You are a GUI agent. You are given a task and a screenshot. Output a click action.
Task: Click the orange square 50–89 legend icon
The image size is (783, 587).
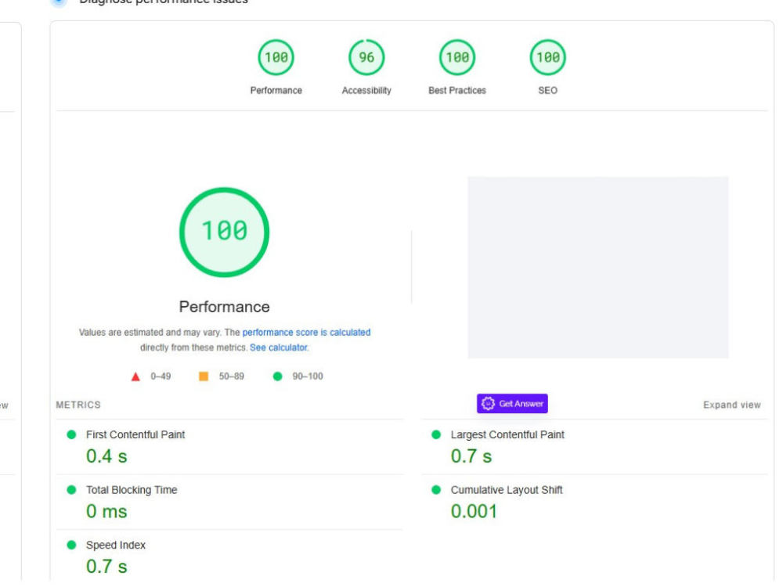204,376
